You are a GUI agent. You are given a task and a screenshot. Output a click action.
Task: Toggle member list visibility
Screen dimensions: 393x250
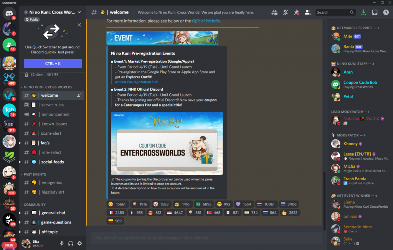pyautogui.click(x=307, y=12)
